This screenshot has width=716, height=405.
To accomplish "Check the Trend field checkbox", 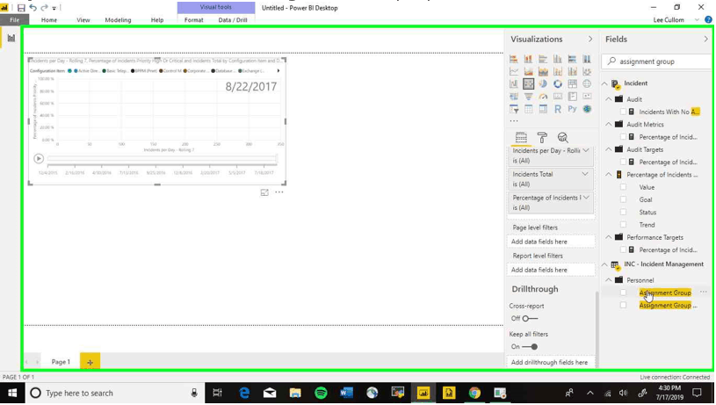I will coord(623,225).
